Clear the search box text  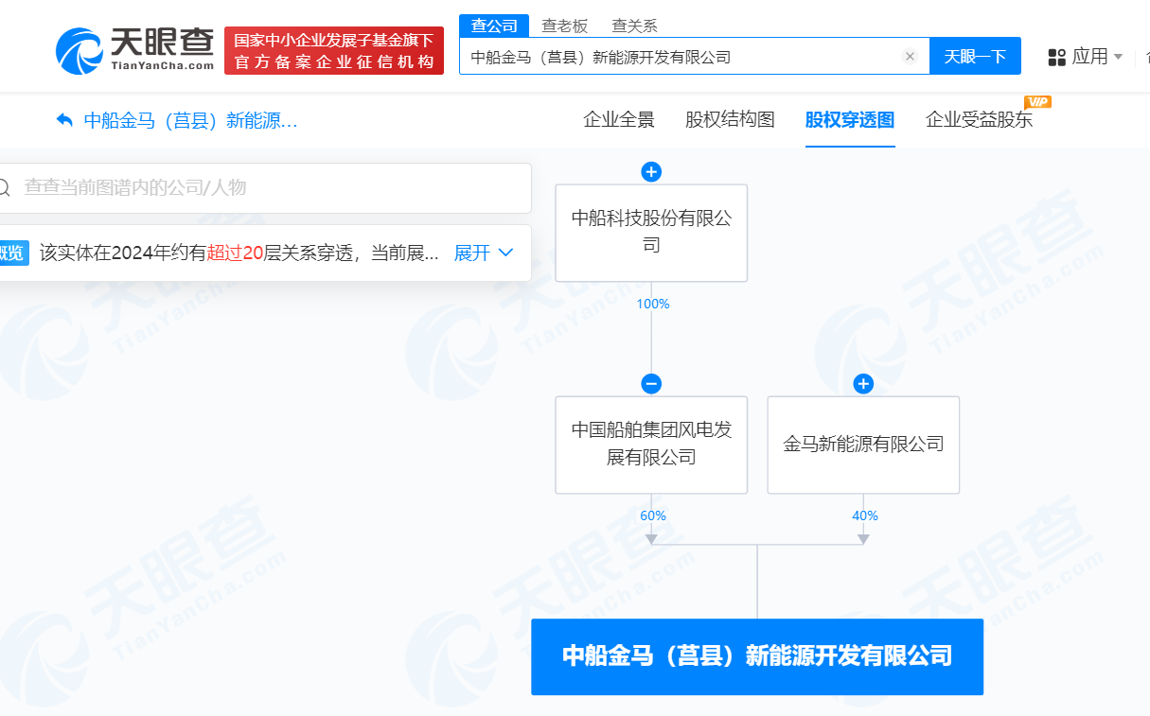pyautogui.click(x=910, y=57)
